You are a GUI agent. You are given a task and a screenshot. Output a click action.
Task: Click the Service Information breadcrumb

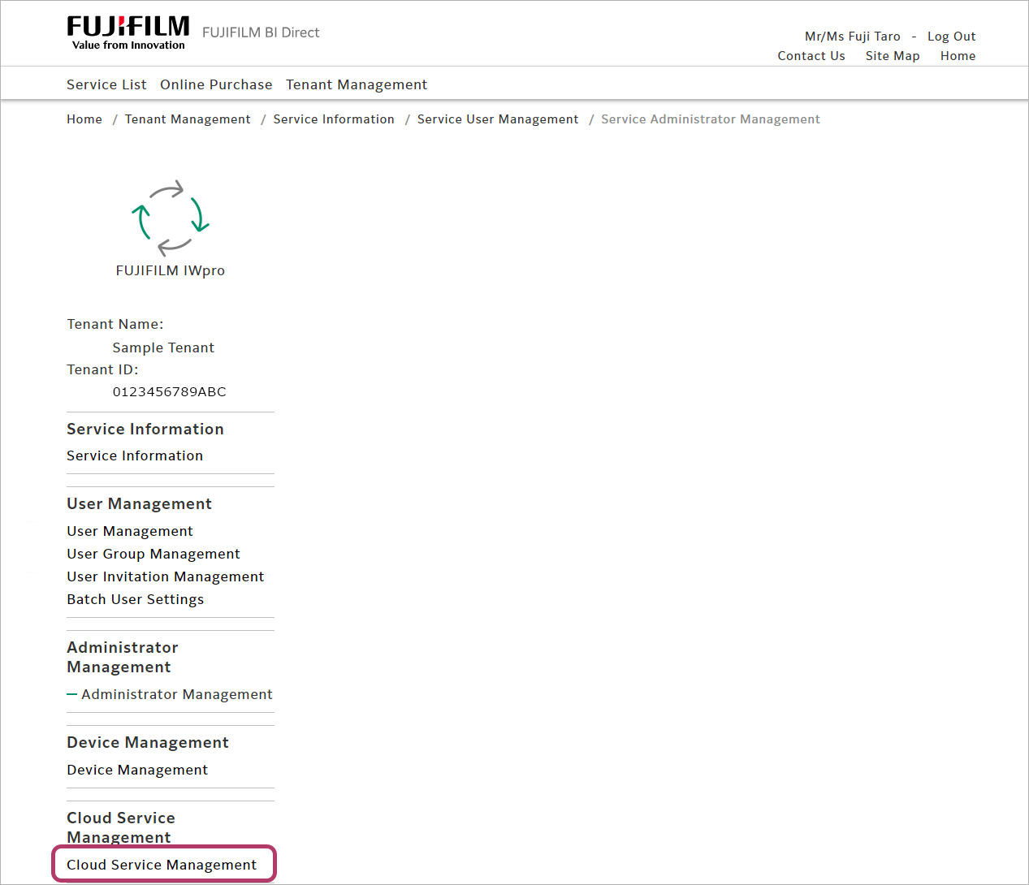tap(334, 119)
